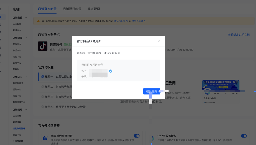Click the icon beside 权益二
Screen dimensions: 256x145
pos(43,87)
